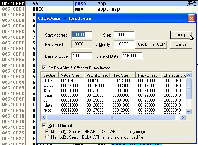The image size is (198, 145).
Task: Click the Dump button
Action: 181,35
